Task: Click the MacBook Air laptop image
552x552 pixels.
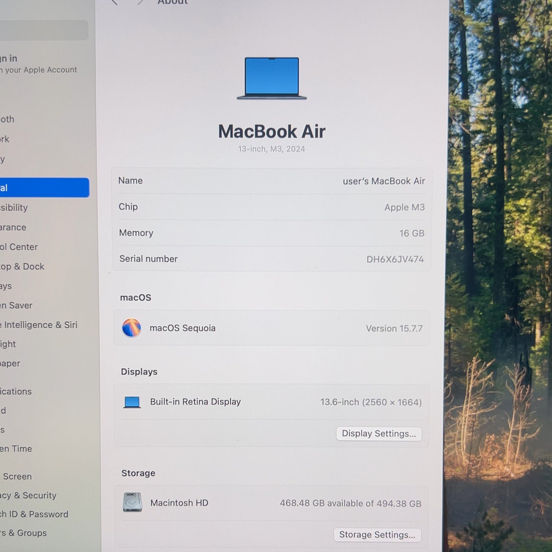Action: [272, 78]
